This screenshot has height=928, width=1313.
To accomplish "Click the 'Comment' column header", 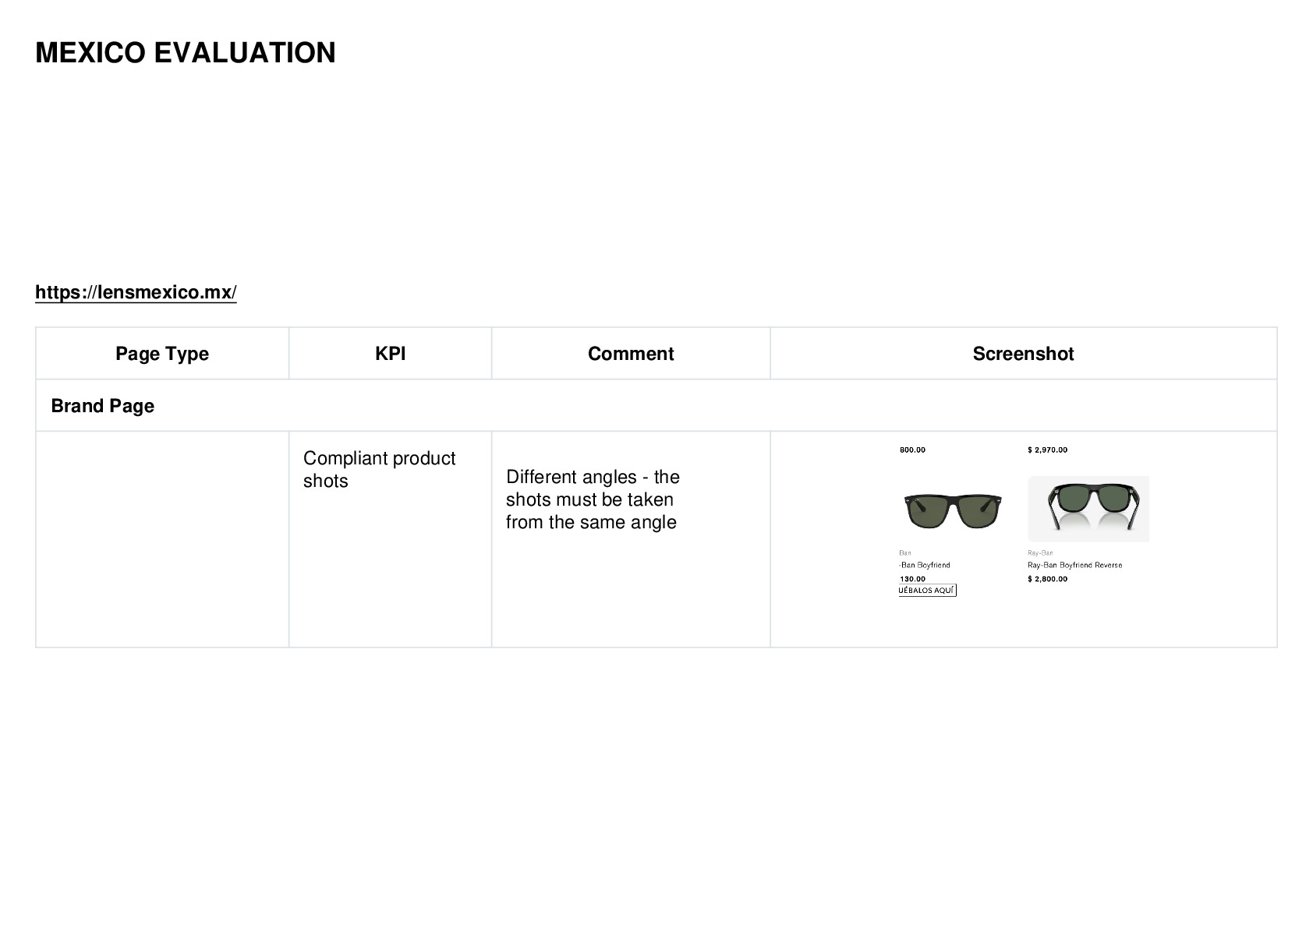I will pyautogui.click(x=631, y=354).
